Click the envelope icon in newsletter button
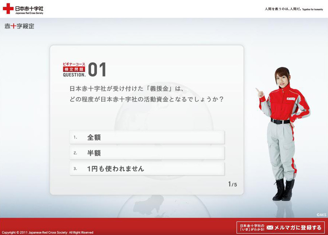 click(x=270, y=227)
